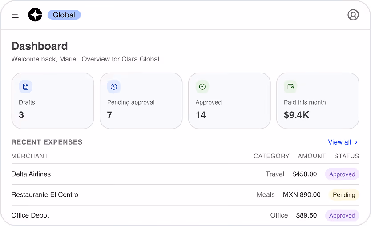Click the Pending status badge
The width and height of the screenshot is (371, 226).
click(x=344, y=195)
